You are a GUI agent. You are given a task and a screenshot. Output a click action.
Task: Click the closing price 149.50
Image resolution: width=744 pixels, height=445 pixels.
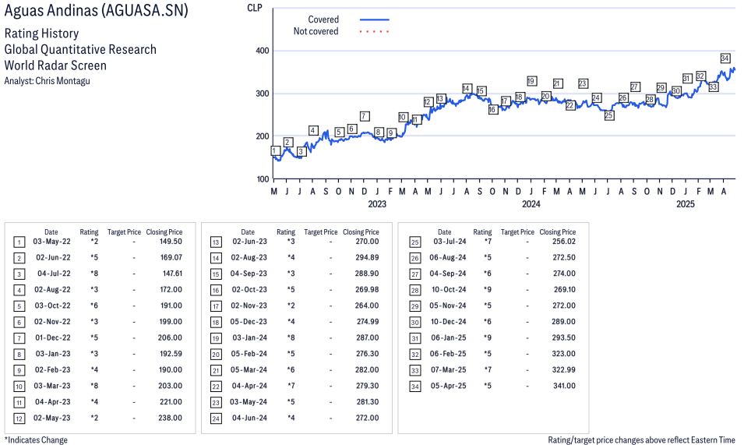tap(171, 242)
